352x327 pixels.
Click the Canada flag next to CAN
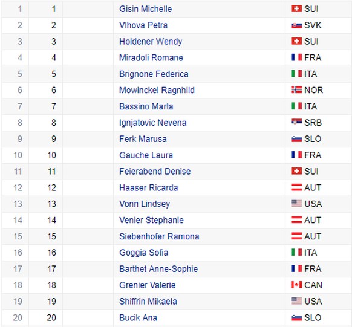pos(296,285)
